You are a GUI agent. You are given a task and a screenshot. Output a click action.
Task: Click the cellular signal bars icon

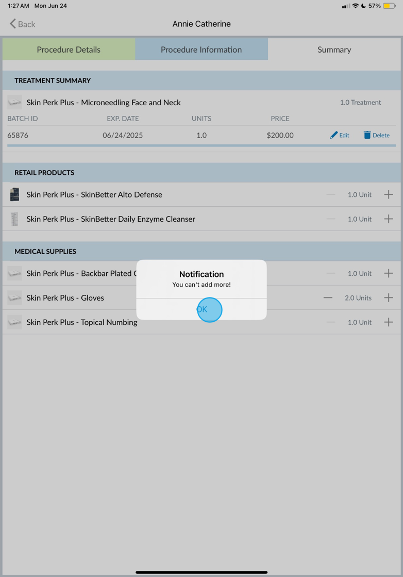click(346, 6)
